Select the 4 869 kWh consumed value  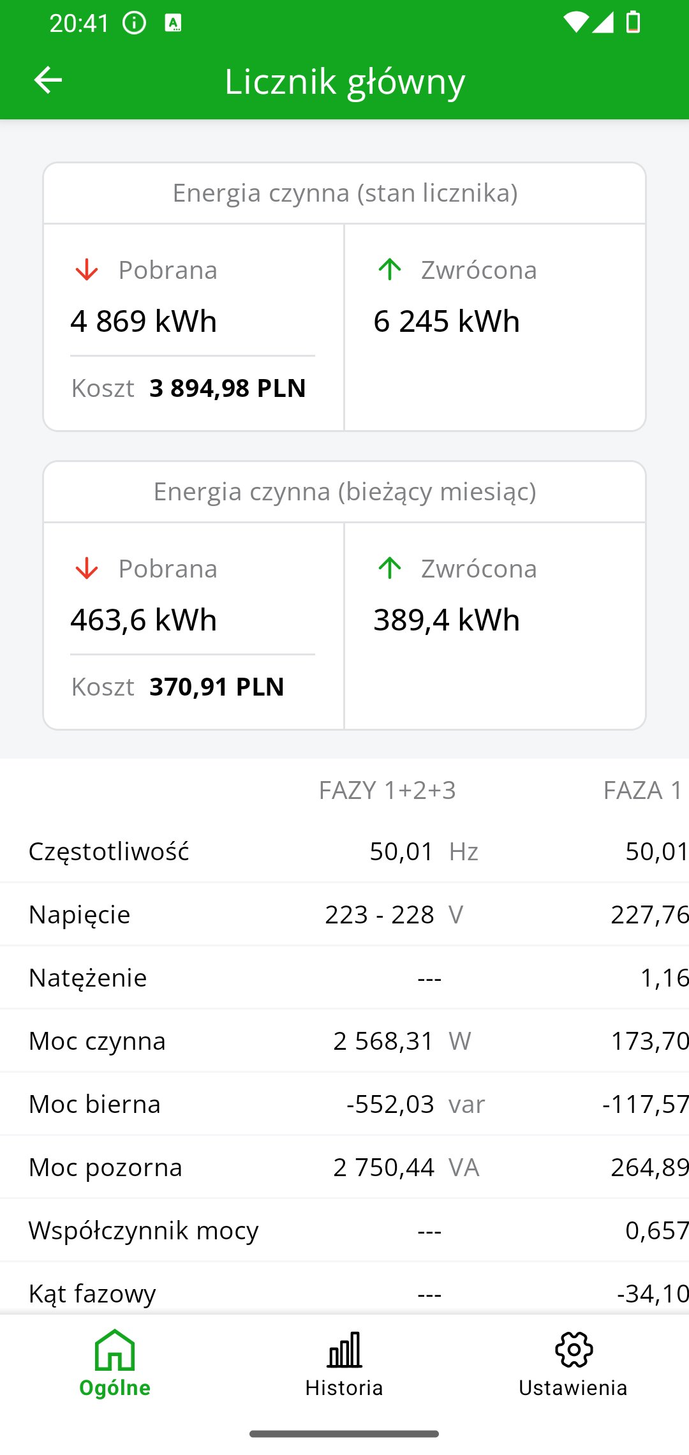pos(144,321)
